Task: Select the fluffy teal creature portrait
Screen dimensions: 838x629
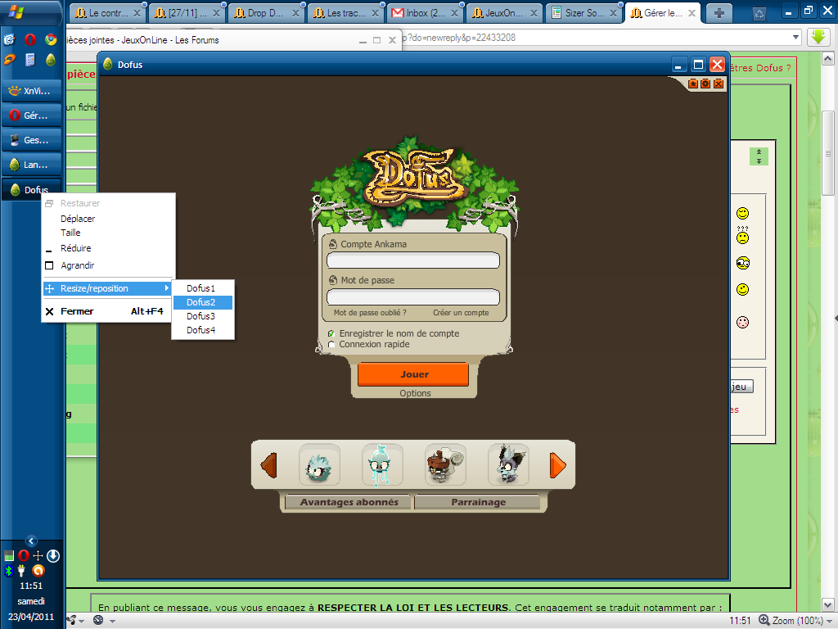Action: (x=319, y=464)
